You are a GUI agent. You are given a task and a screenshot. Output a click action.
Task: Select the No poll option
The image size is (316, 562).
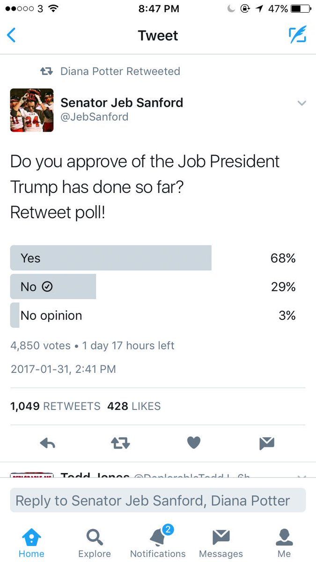click(53, 287)
